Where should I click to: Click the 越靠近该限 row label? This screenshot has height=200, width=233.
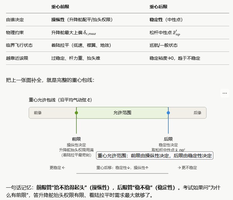tap(17, 58)
